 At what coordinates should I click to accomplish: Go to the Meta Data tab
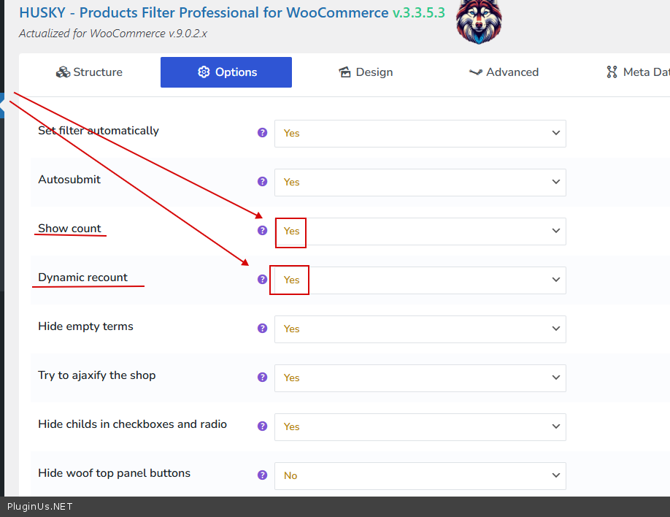coord(638,72)
